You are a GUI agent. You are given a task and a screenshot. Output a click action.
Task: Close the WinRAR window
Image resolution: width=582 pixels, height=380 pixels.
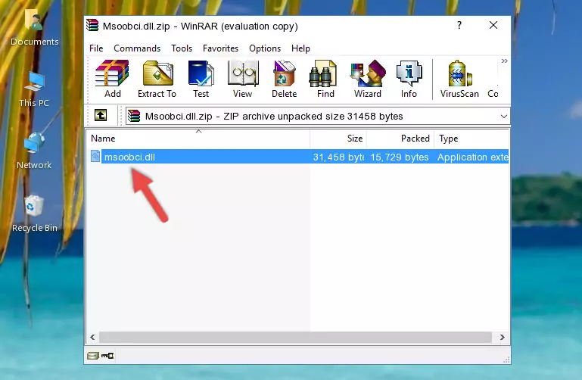(493, 25)
